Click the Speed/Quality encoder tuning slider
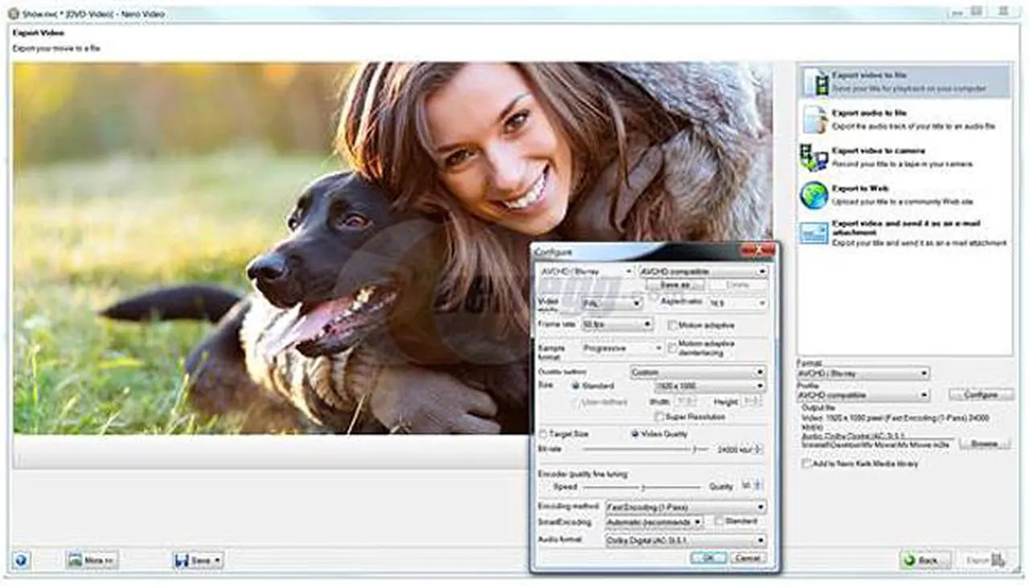1029x585 pixels. click(x=642, y=486)
